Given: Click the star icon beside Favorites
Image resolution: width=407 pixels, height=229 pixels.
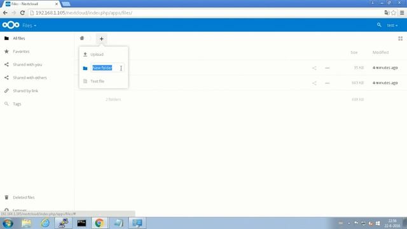Looking at the screenshot, I should tap(6, 52).
